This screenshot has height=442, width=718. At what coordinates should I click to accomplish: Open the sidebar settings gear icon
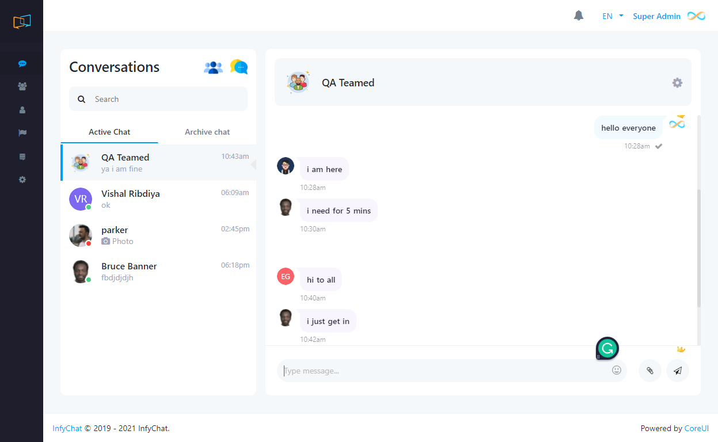pos(22,180)
